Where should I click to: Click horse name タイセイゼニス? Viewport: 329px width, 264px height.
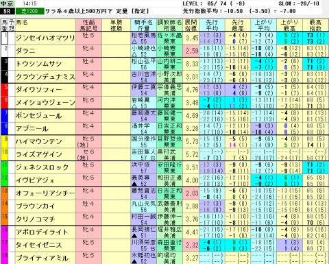[38, 245]
